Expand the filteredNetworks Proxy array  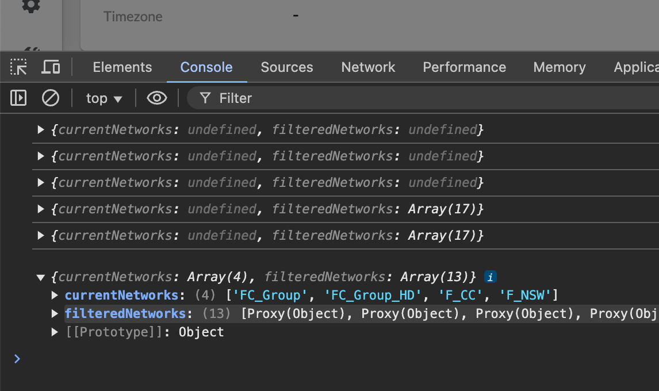tap(55, 314)
